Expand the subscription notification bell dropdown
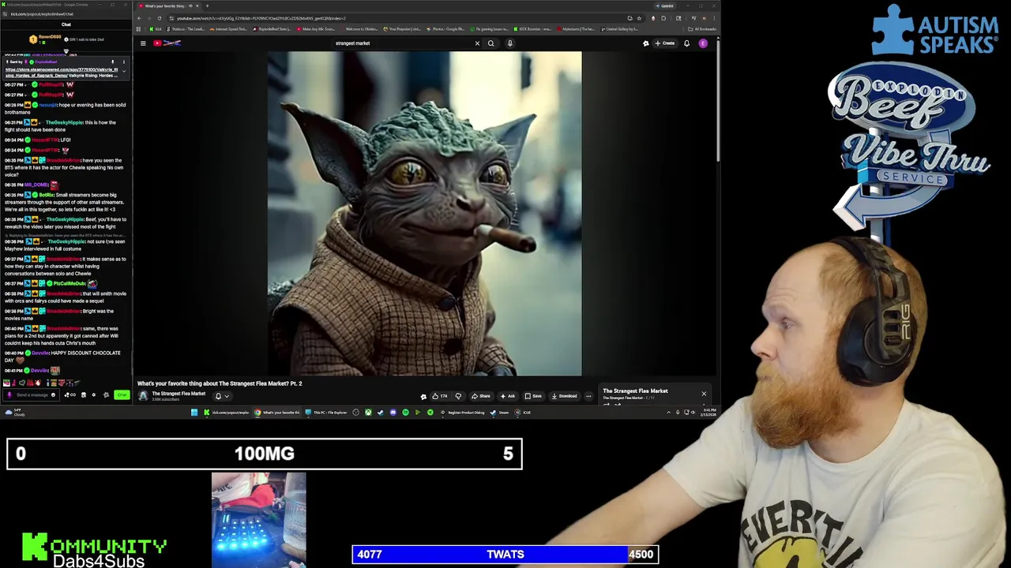 [x=222, y=396]
